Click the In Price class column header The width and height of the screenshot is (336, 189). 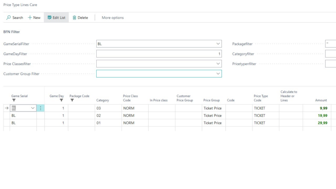[158, 100]
